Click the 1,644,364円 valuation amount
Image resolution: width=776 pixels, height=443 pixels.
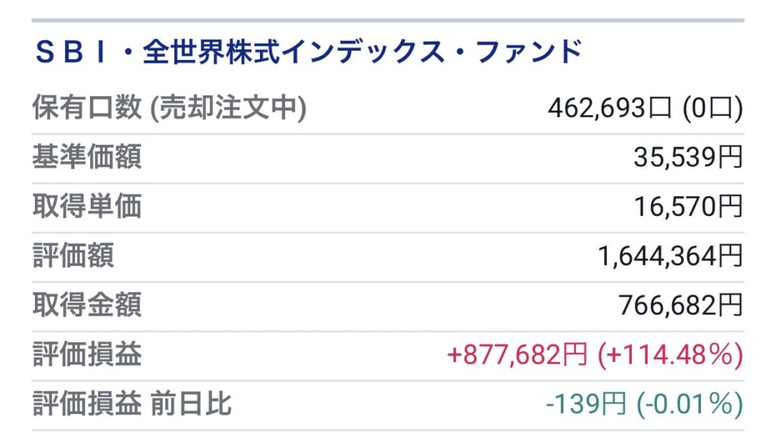coord(671,256)
